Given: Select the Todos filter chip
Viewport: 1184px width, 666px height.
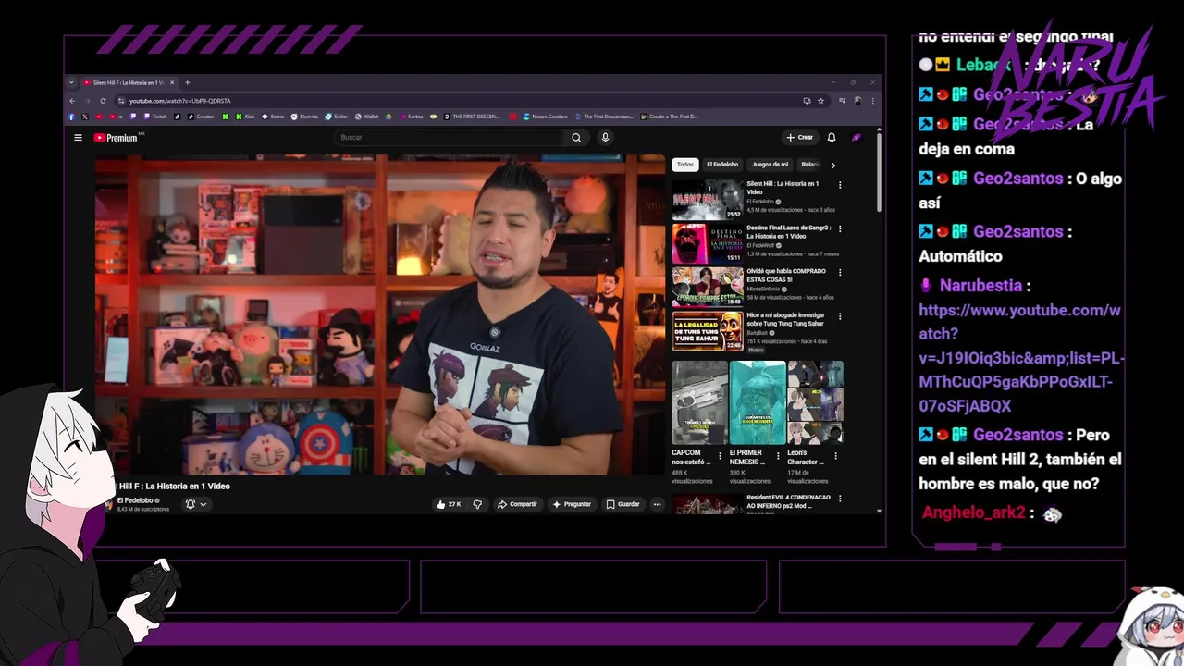Looking at the screenshot, I should (x=685, y=165).
